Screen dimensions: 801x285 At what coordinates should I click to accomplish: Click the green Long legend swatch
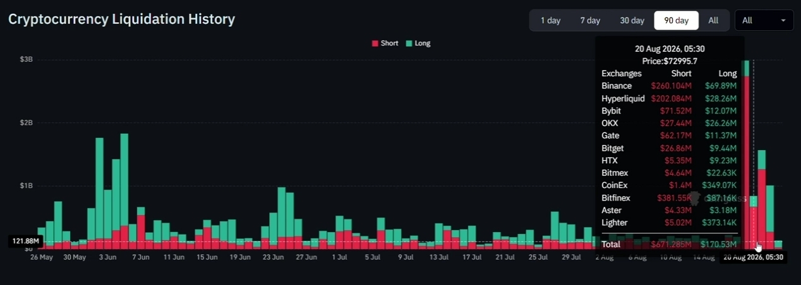pos(409,44)
